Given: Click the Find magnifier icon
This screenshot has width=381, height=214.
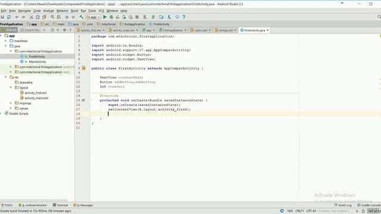Looking at the screenshot, I should [52, 17].
